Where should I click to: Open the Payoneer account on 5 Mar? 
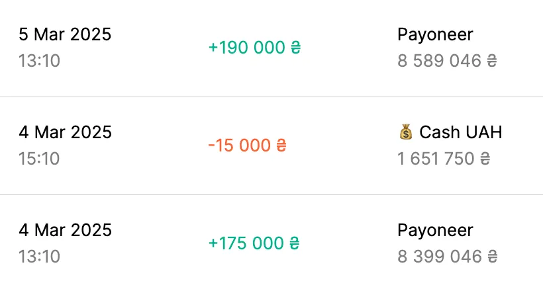tap(435, 34)
